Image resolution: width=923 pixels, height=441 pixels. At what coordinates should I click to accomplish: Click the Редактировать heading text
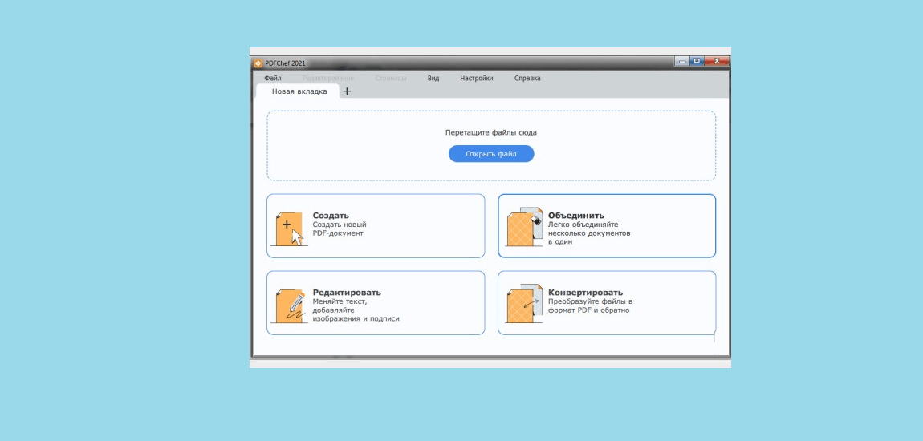(x=347, y=293)
